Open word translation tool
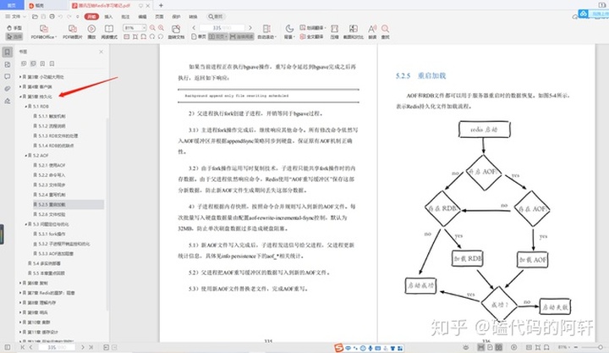The width and height of the screenshot is (609, 353). click(x=313, y=28)
